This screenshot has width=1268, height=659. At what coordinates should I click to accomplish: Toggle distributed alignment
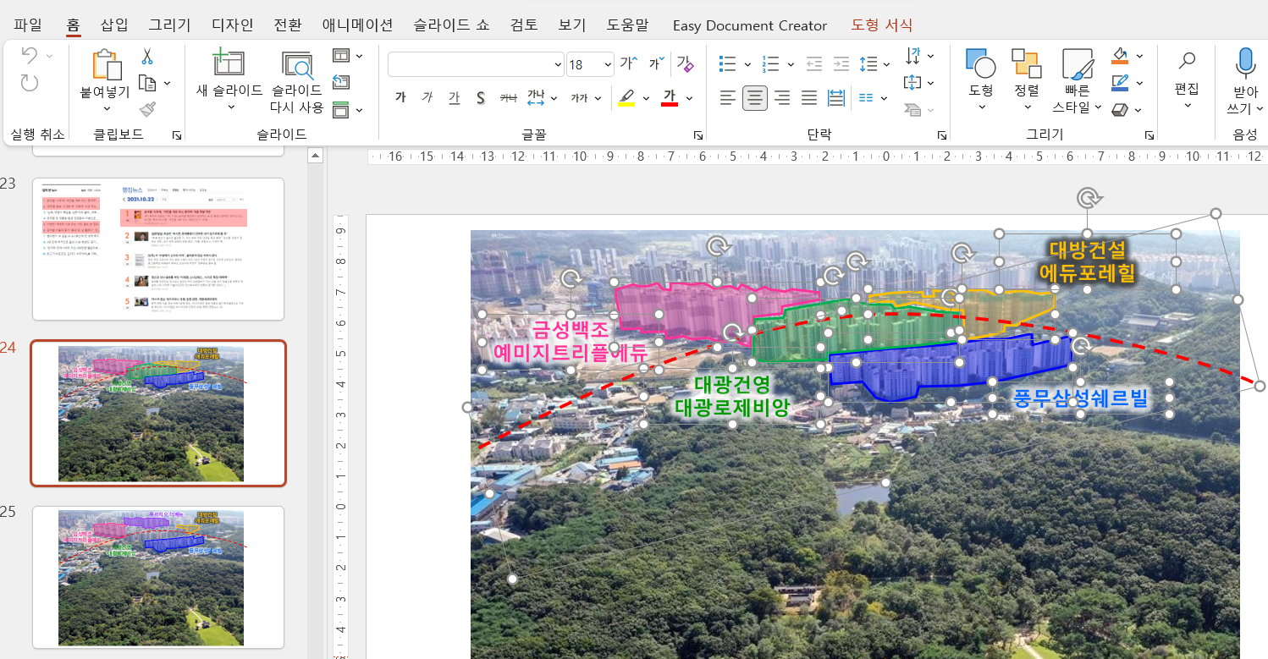(x=836, y=98)
